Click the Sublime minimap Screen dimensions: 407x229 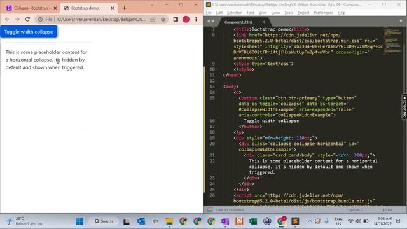393,41
